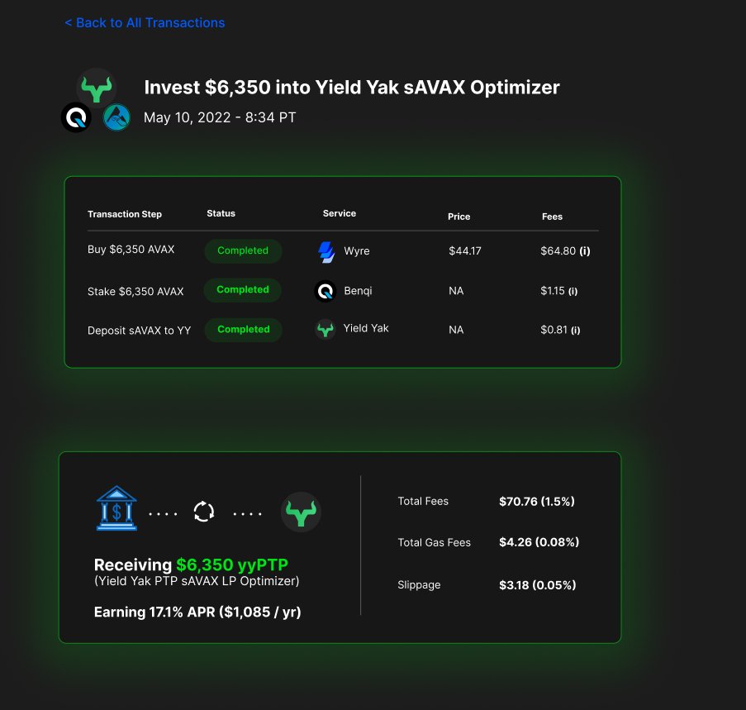Screen dimensions: 746x710
Task: Select the Stake $6,350 AVAX step
Action: (135, 291)
